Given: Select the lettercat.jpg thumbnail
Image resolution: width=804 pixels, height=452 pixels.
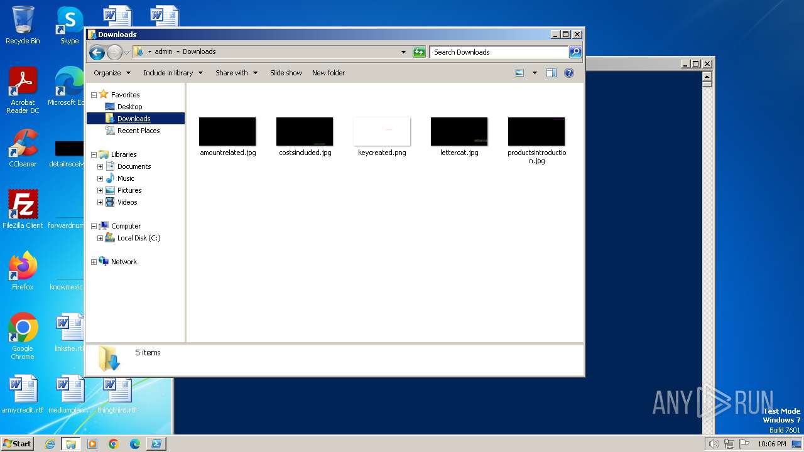Looking at the screenshot, I should 459,131.
